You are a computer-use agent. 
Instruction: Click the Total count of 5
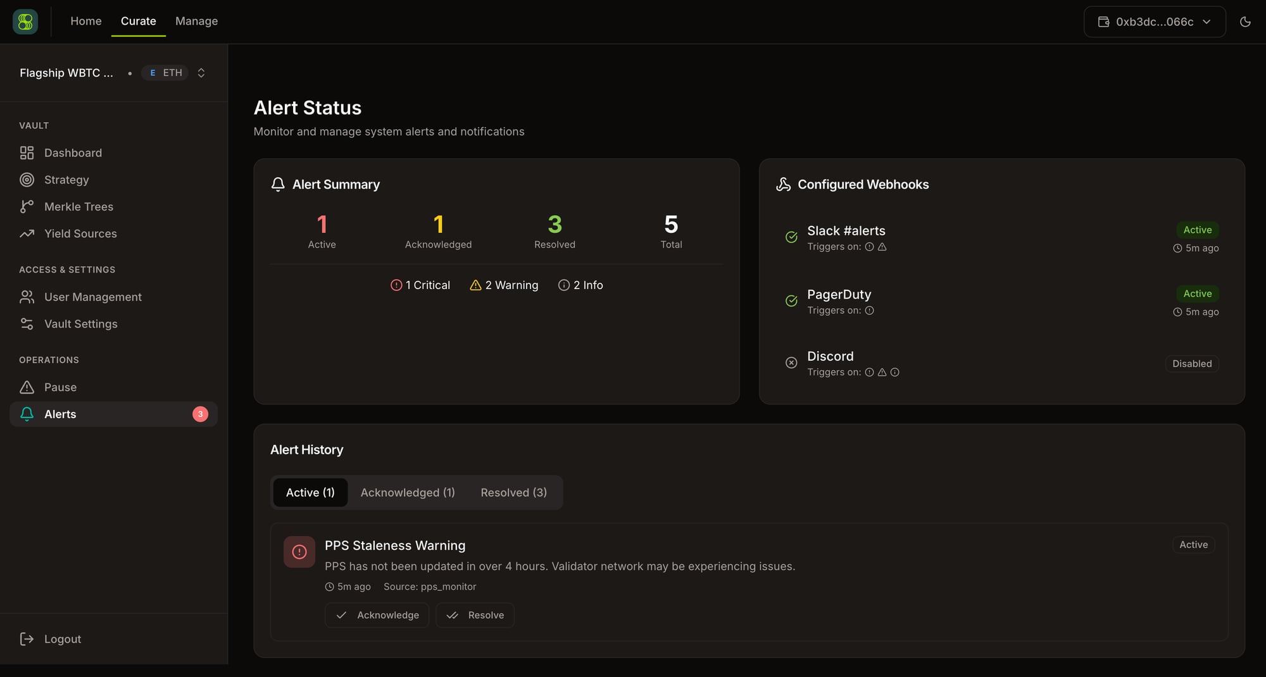point(671,224)
